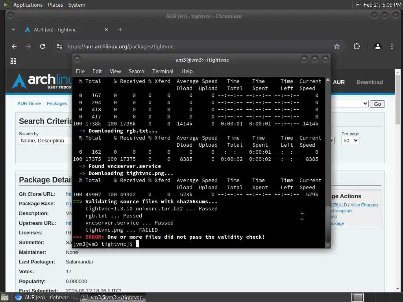Click the Go button
This screenshot has width=403, height=302.
point(377,104)
